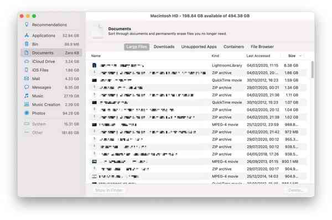Viewport: 332px width, 220px height.
Task: Click the Documents sidebar icon
Action: [x=27, y=53]
